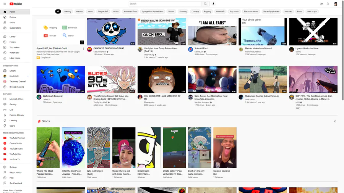344x193 pixels.
Task: Click the search magnifier button
Action: 205,4
